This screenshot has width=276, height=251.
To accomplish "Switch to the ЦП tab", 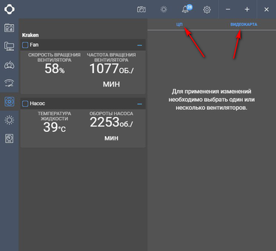I will point(179,25).
